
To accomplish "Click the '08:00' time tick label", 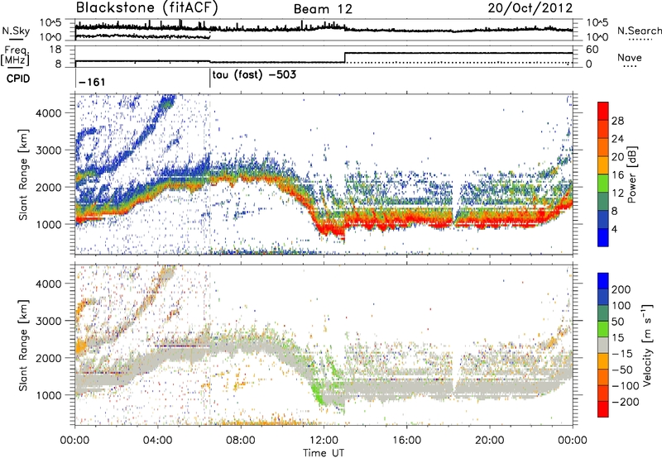I will point(241,441).
